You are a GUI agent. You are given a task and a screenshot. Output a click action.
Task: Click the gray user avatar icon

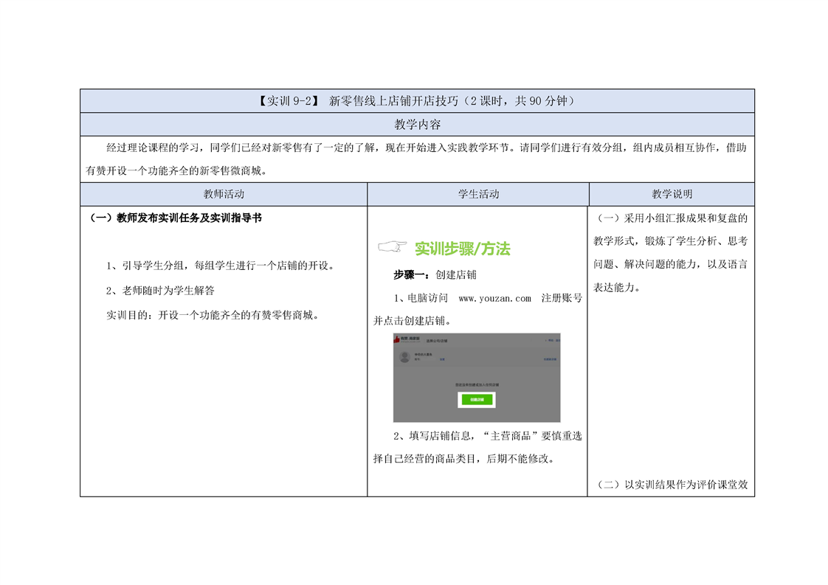coord(404,357)
